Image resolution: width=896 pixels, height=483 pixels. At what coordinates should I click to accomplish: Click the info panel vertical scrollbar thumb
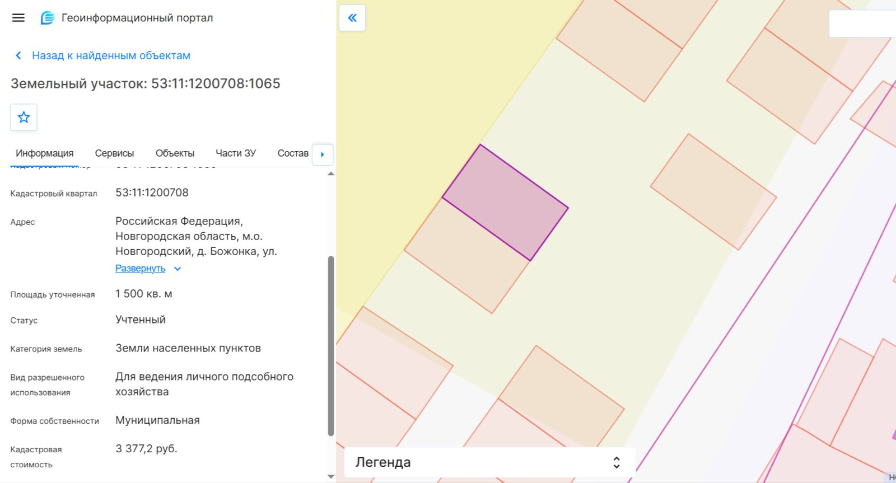click(x=331, y=346)
